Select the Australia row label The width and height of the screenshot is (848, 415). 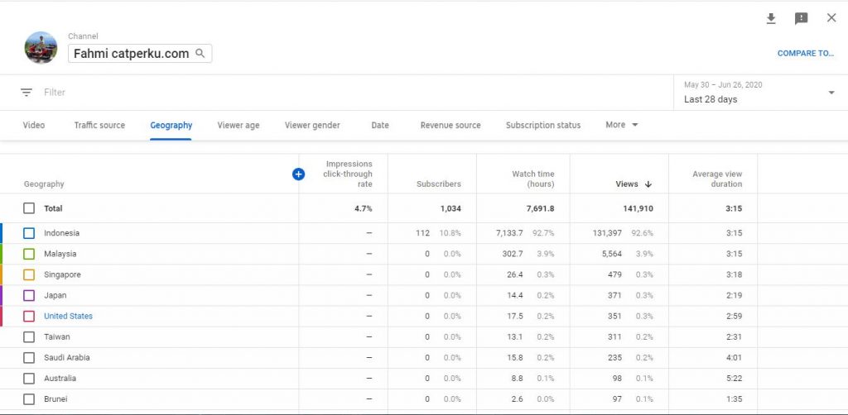tap(60, 379)
